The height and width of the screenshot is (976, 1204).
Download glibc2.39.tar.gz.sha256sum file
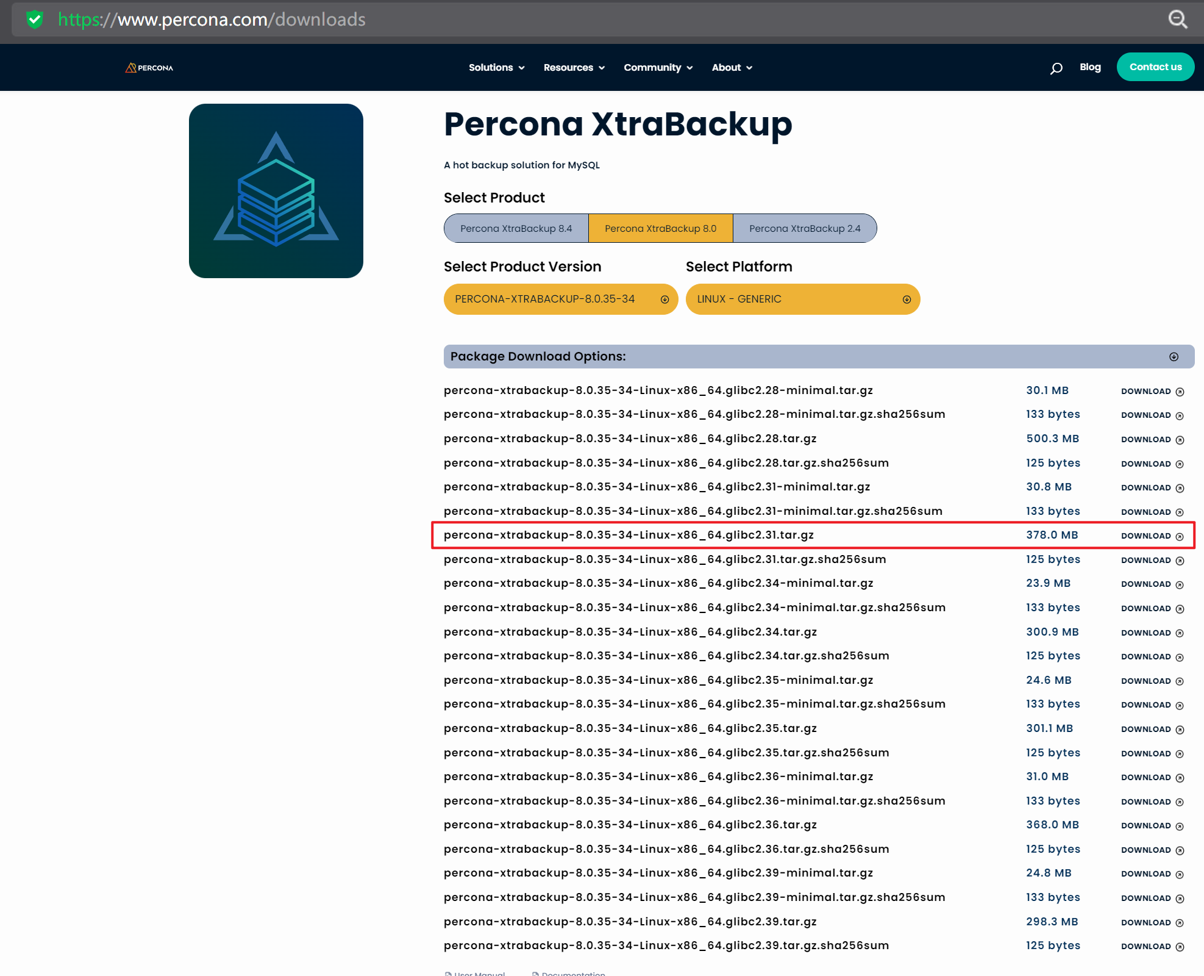click(x=1152, y=946)
